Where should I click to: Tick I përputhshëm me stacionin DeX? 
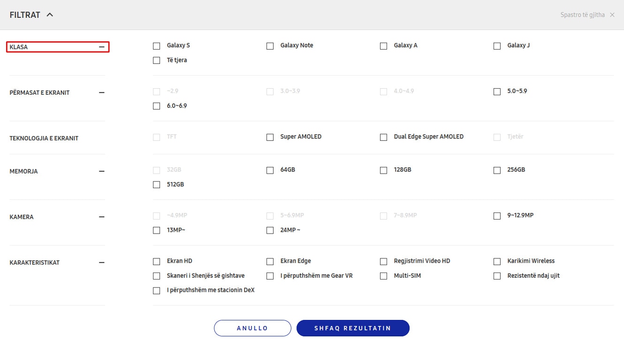[x=157, y=291]
